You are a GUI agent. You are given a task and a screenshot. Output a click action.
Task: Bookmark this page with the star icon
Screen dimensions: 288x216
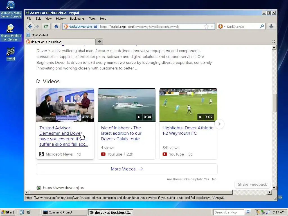(206, 27)
